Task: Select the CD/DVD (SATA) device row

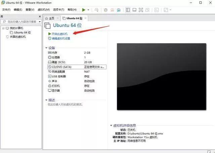Action: [x=77, y=67]
